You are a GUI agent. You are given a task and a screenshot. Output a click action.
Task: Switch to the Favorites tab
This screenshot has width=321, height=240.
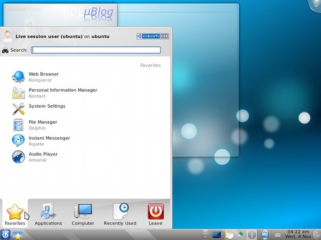(x=15, y=214)
